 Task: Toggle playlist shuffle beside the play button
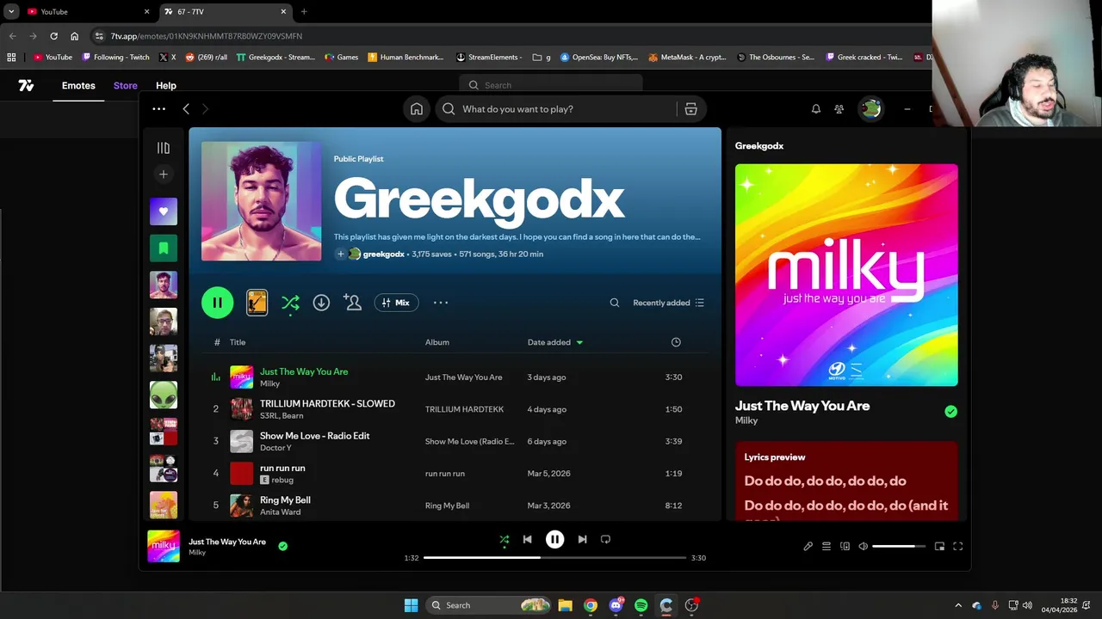coord(290,303)
